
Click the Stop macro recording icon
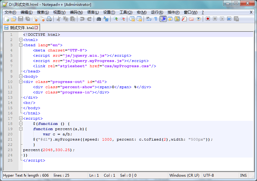click(x=215, y=19)
